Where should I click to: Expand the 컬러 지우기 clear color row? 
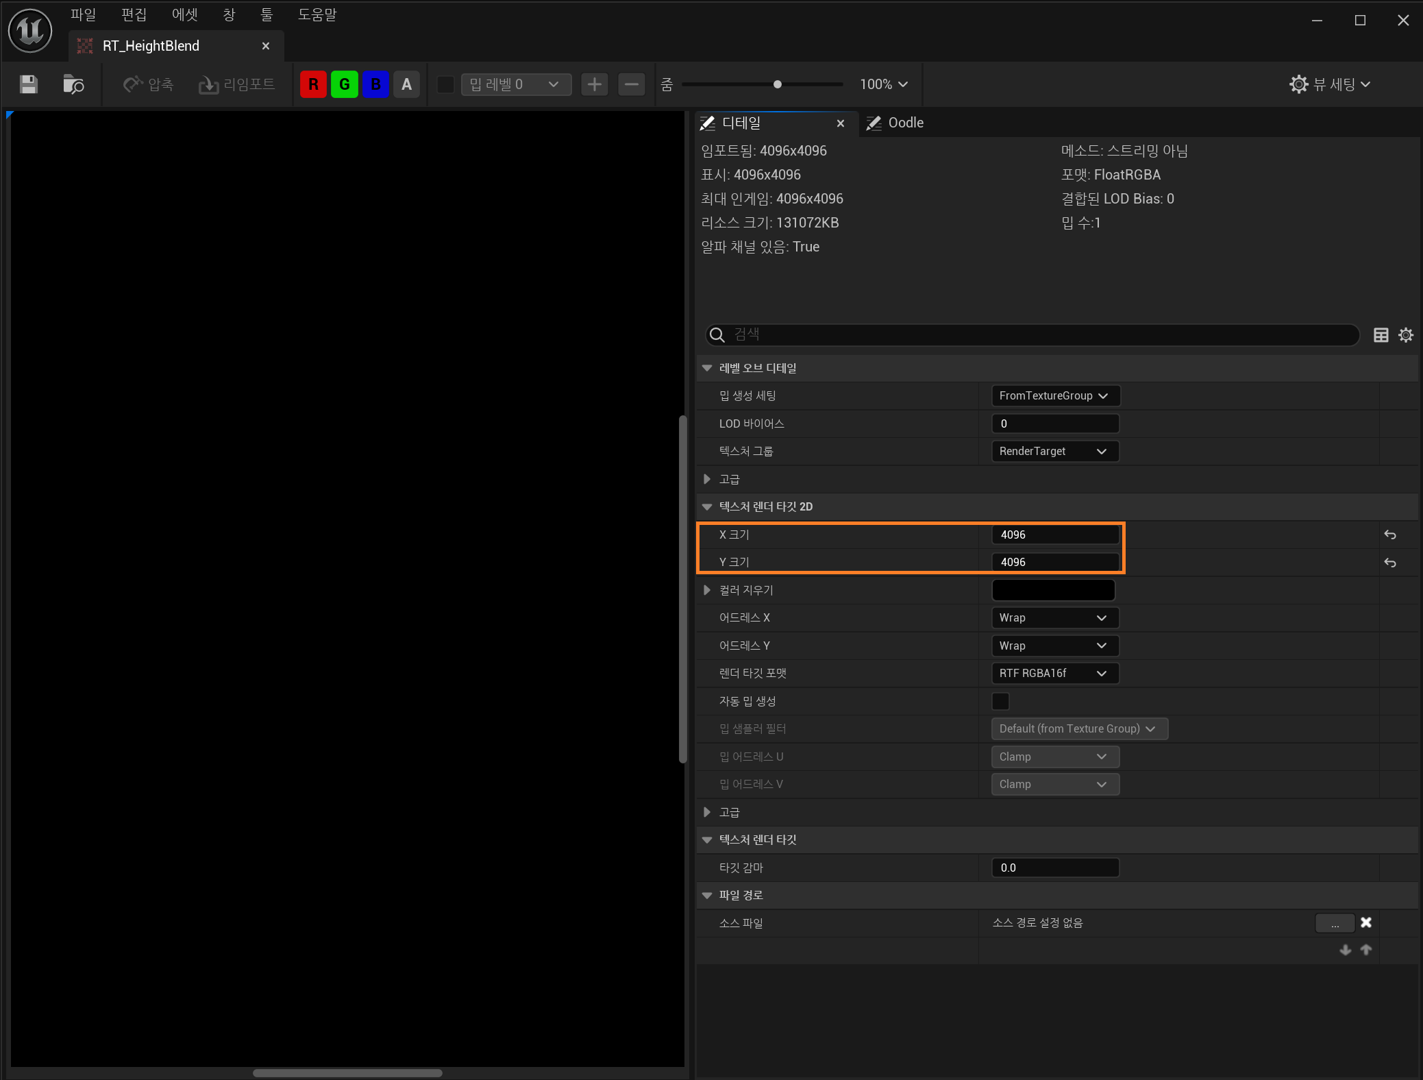(707, 590)
